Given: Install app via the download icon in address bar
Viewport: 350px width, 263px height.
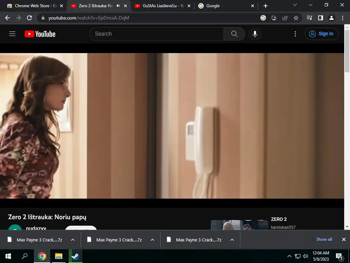Looking at the screenshot, I should click(x=274, y=18).
